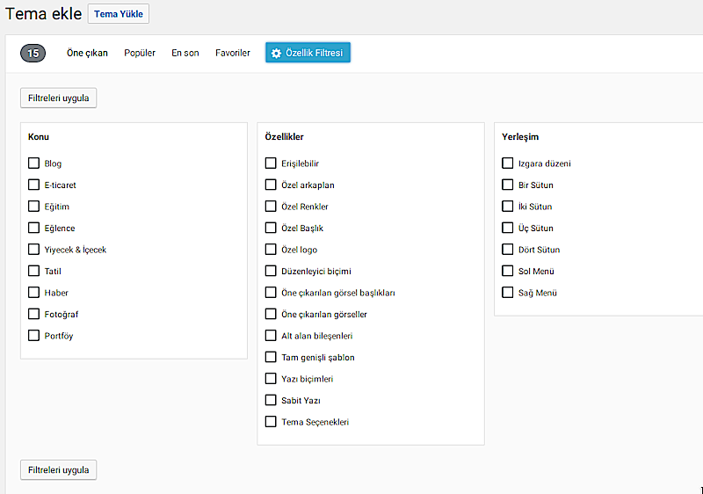
Task: Enable the E-ticaret filter
Action: click(x=33, y=185)
